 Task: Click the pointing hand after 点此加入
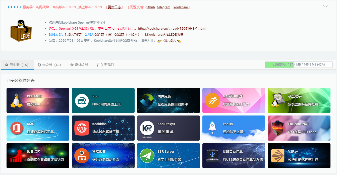pyautogui.click(x=179, y=41)
